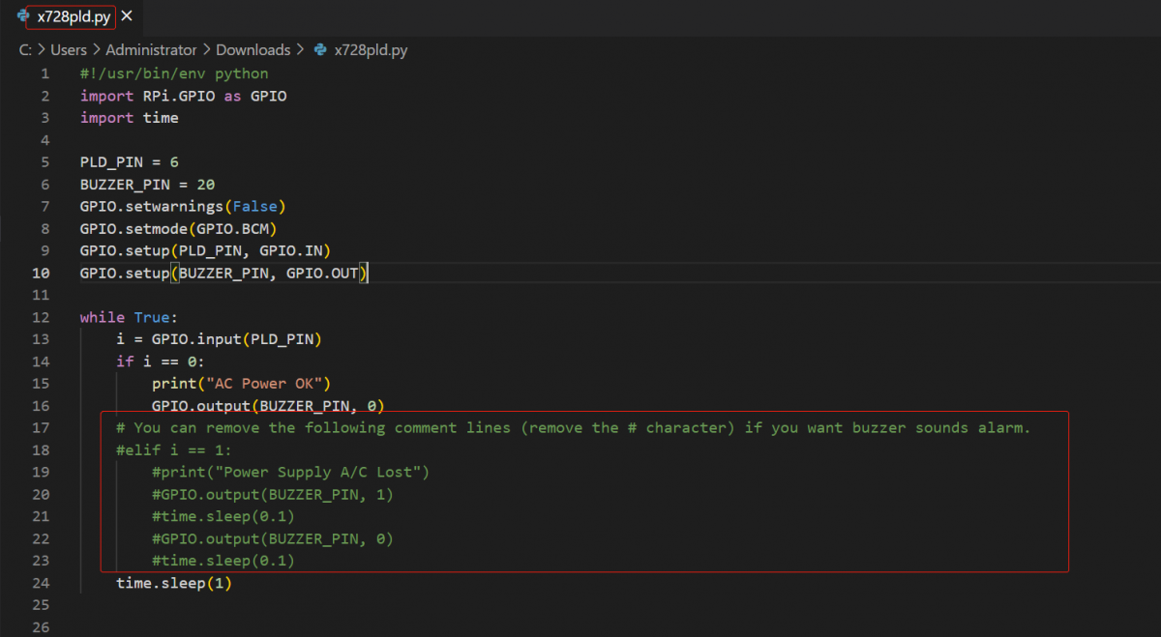
Task: Click the x728pld.py file icon beside the breadcrumb
Action: click(320, 49)
